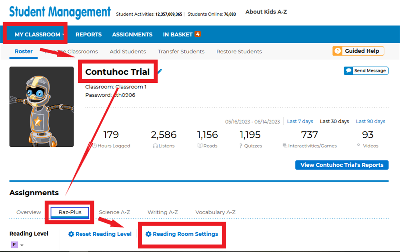Click the Guided Help question mark icon
The width and height of the screenshot is (400, 252).
[x=338, y=51]
